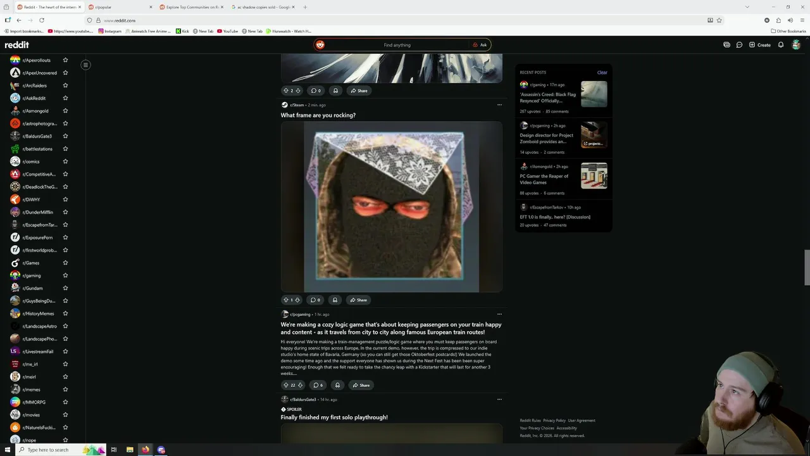Star the r/Asmongold community
This screenshot has width=810, height=456.
65,111
